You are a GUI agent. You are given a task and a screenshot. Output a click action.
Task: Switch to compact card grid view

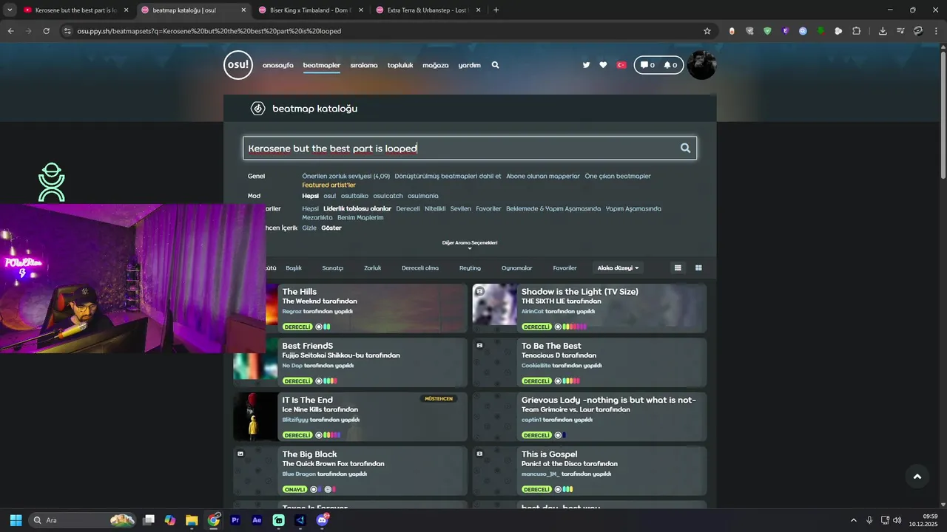(678, 267)
